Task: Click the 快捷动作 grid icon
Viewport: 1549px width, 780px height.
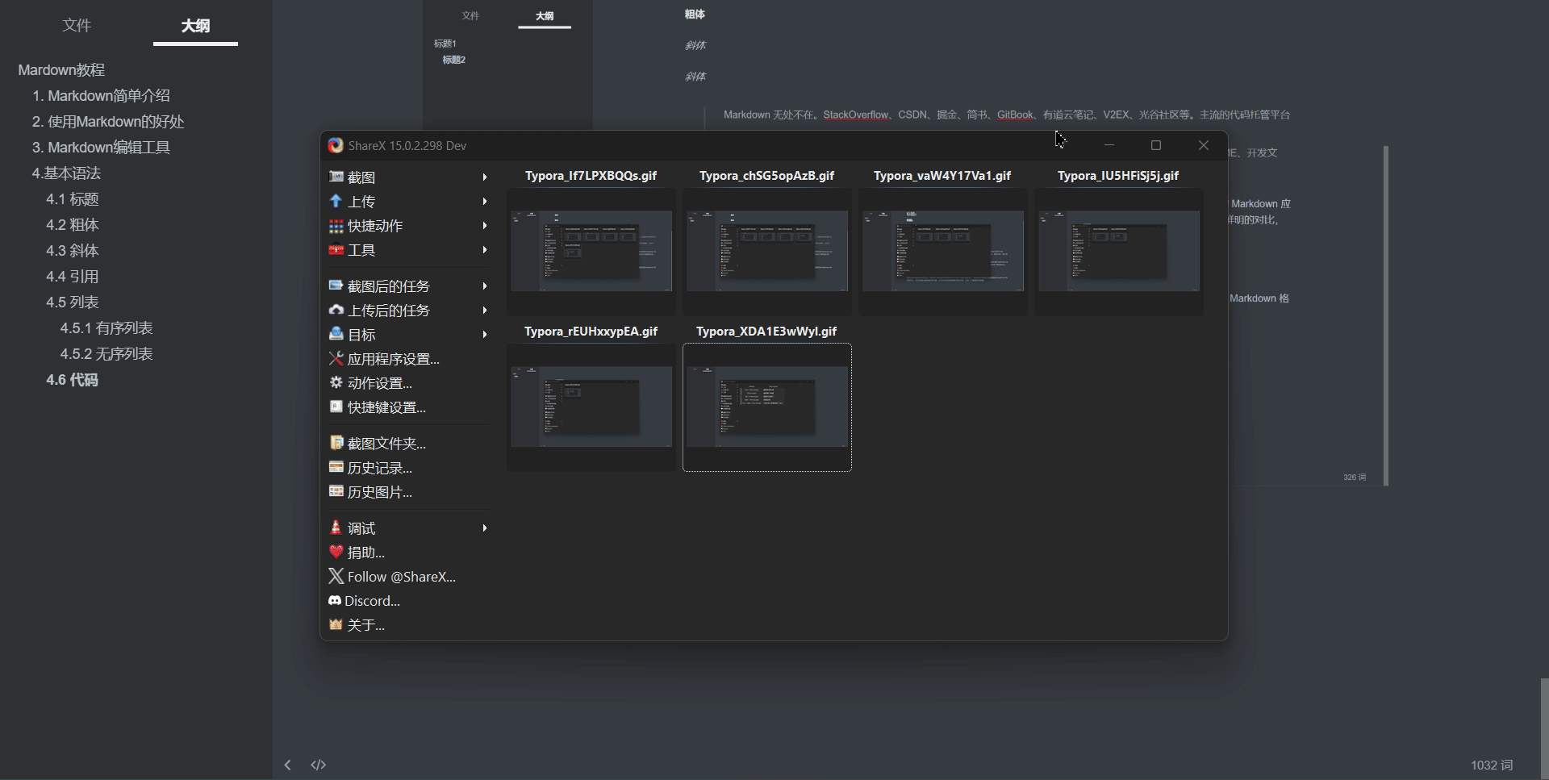Action: pyautogui.click(x=336, y=226)
